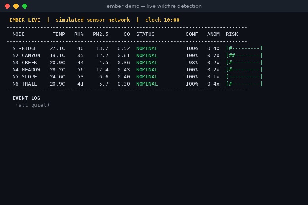Viewport: 308px width, 205px height.
Task: Select the N4-MEADOW node name
Action: pos(26,70)
